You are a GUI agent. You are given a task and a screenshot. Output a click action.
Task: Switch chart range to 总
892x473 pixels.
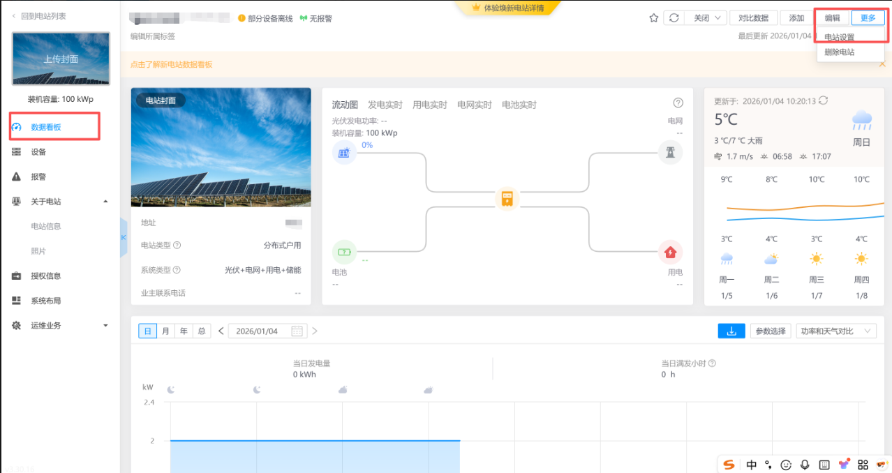tap(202, 331)
